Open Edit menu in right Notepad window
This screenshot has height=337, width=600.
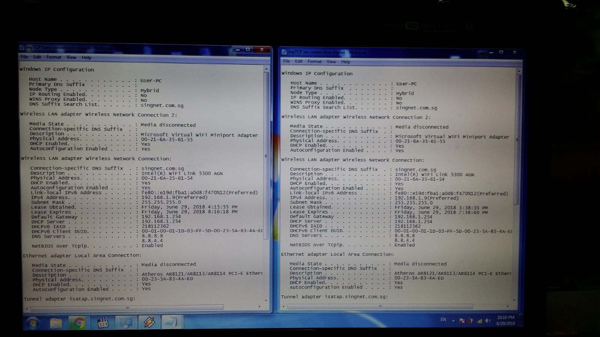click(x=298, y=61)
